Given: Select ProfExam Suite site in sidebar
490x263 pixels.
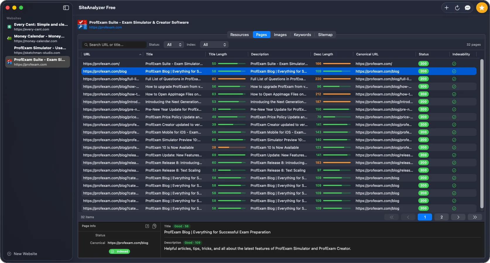Looking at the screenshot, I should [37, 62].
